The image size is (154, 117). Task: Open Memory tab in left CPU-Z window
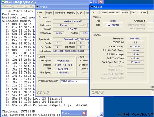[71, 13]
